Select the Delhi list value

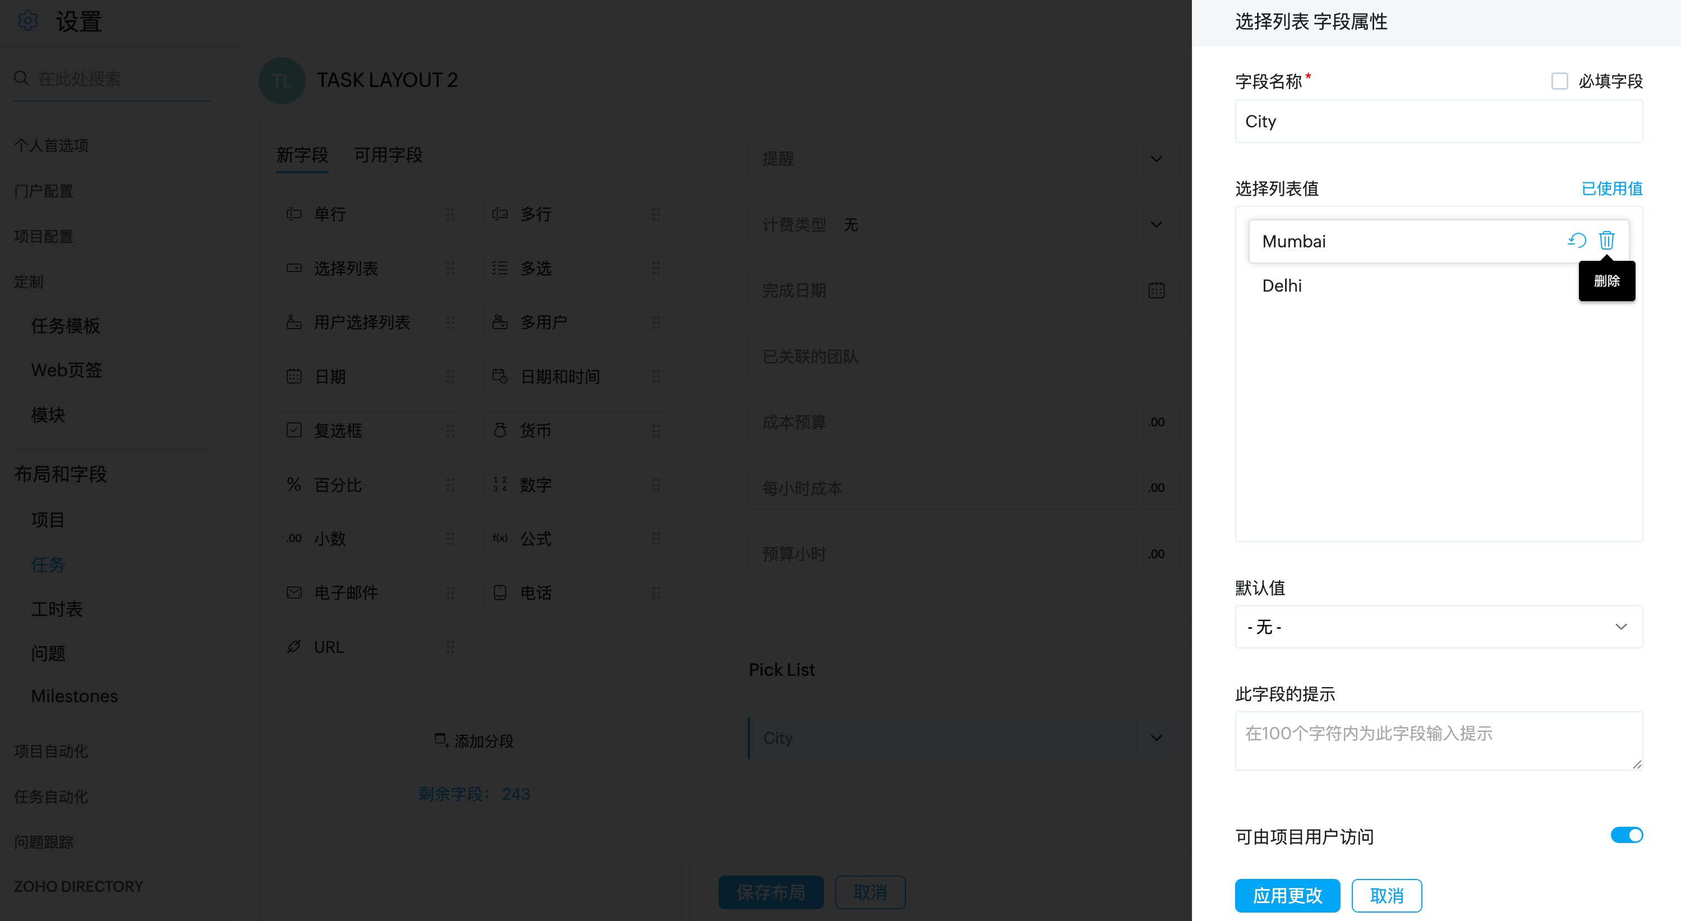coord(1282,285)
